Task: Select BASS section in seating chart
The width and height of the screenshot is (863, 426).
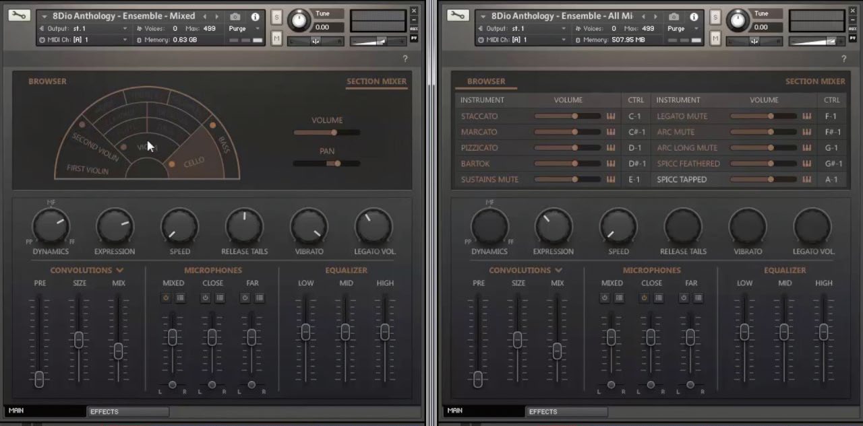Action: click(x=224, y=144)
